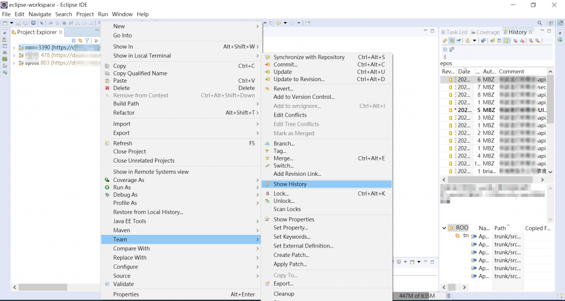Minimize the History view panel

point(542,31)
